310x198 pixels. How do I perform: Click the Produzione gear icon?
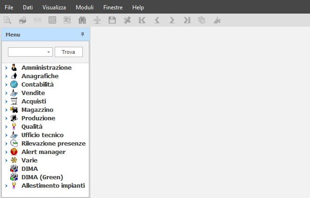coord(14,118)
